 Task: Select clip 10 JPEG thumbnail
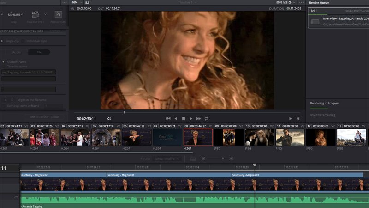pyautogui.click(x=259, y=137)
